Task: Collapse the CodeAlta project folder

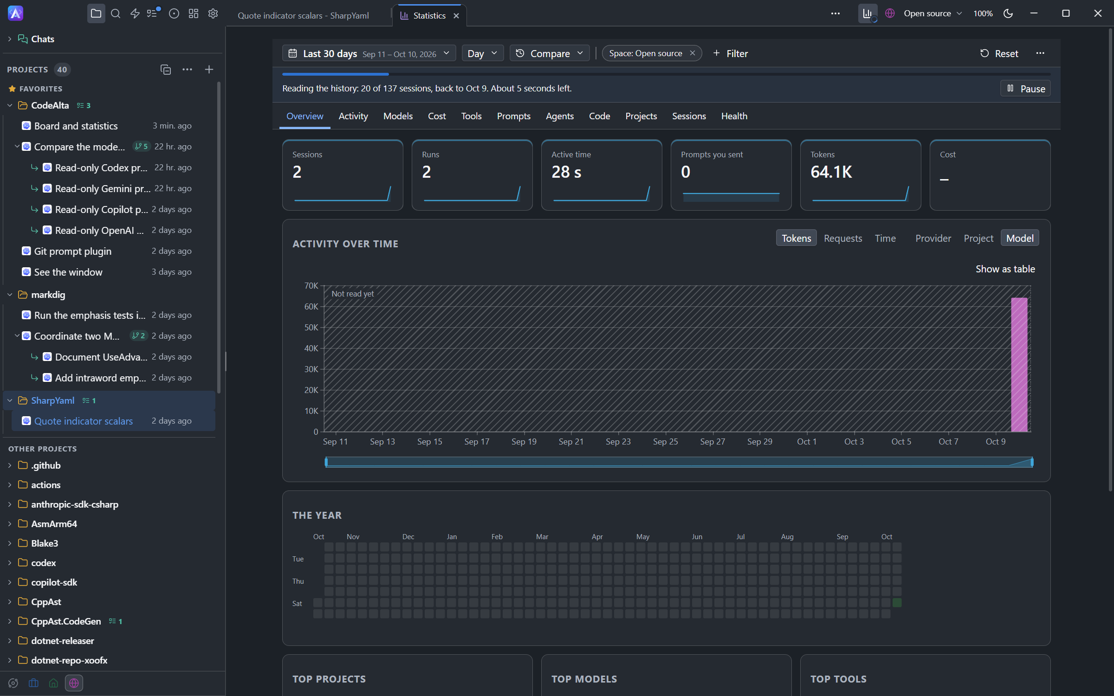Action: [10, 106]
